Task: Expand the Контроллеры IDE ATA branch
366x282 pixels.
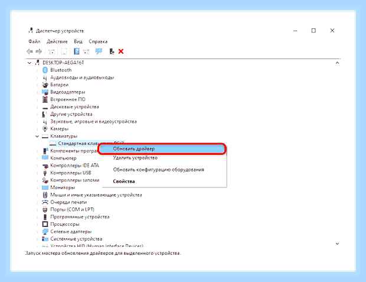Action: [37, 166]
